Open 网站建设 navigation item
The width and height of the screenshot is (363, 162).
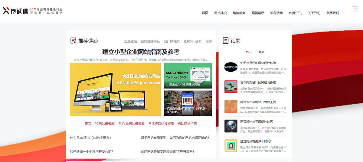pyautogui.click(x=221, y=13)
